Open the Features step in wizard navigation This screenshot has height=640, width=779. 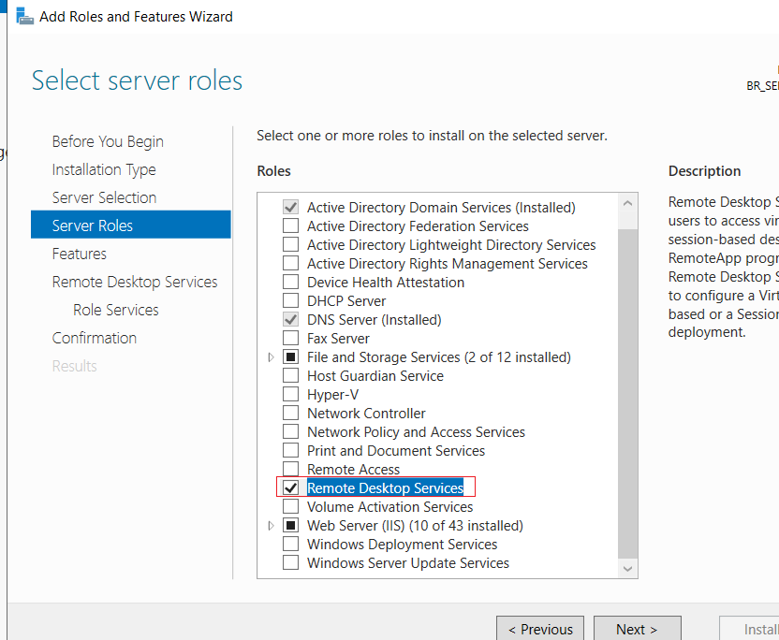pyautogui.click(x=80, y=254)
